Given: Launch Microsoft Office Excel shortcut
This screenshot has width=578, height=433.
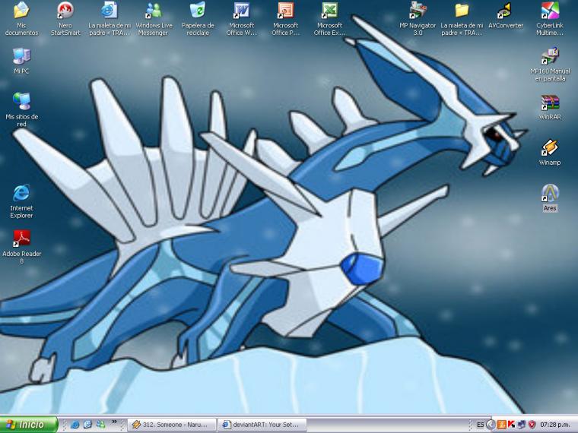Looking at the screenshot, I should tap(329, 18).
